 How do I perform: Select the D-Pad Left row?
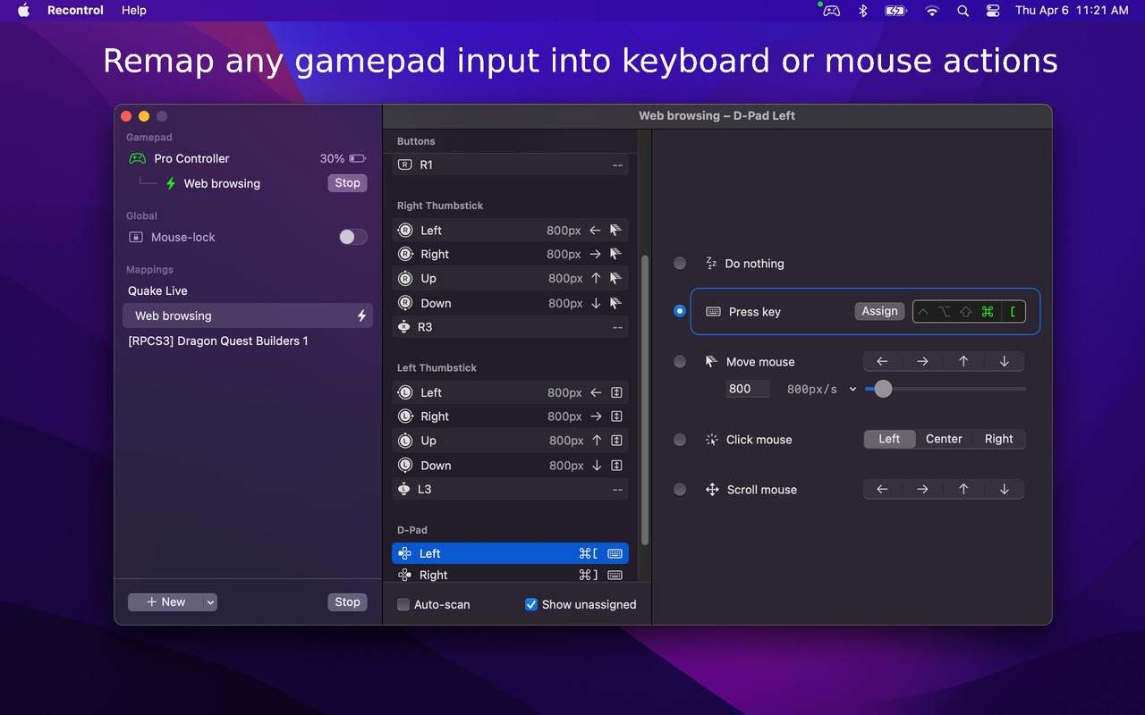[510, 553]
